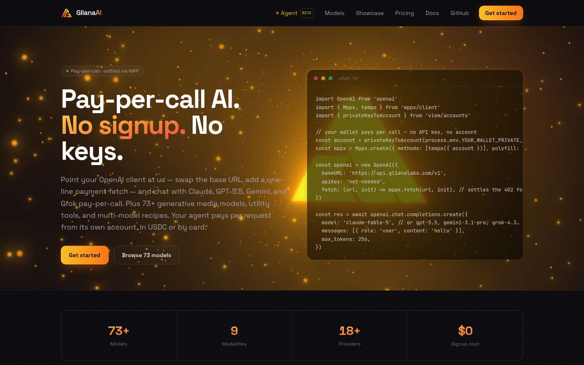Image resolution: width=584 pixels, height=365 pixels.
Task: Click the orange 'No signup.' headline text
Action: [x=123, y=125]
